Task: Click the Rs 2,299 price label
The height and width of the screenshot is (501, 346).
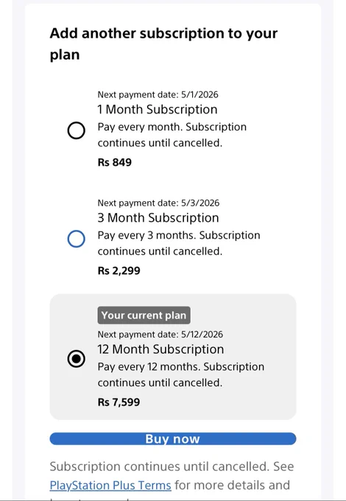Action: point(119,270)
